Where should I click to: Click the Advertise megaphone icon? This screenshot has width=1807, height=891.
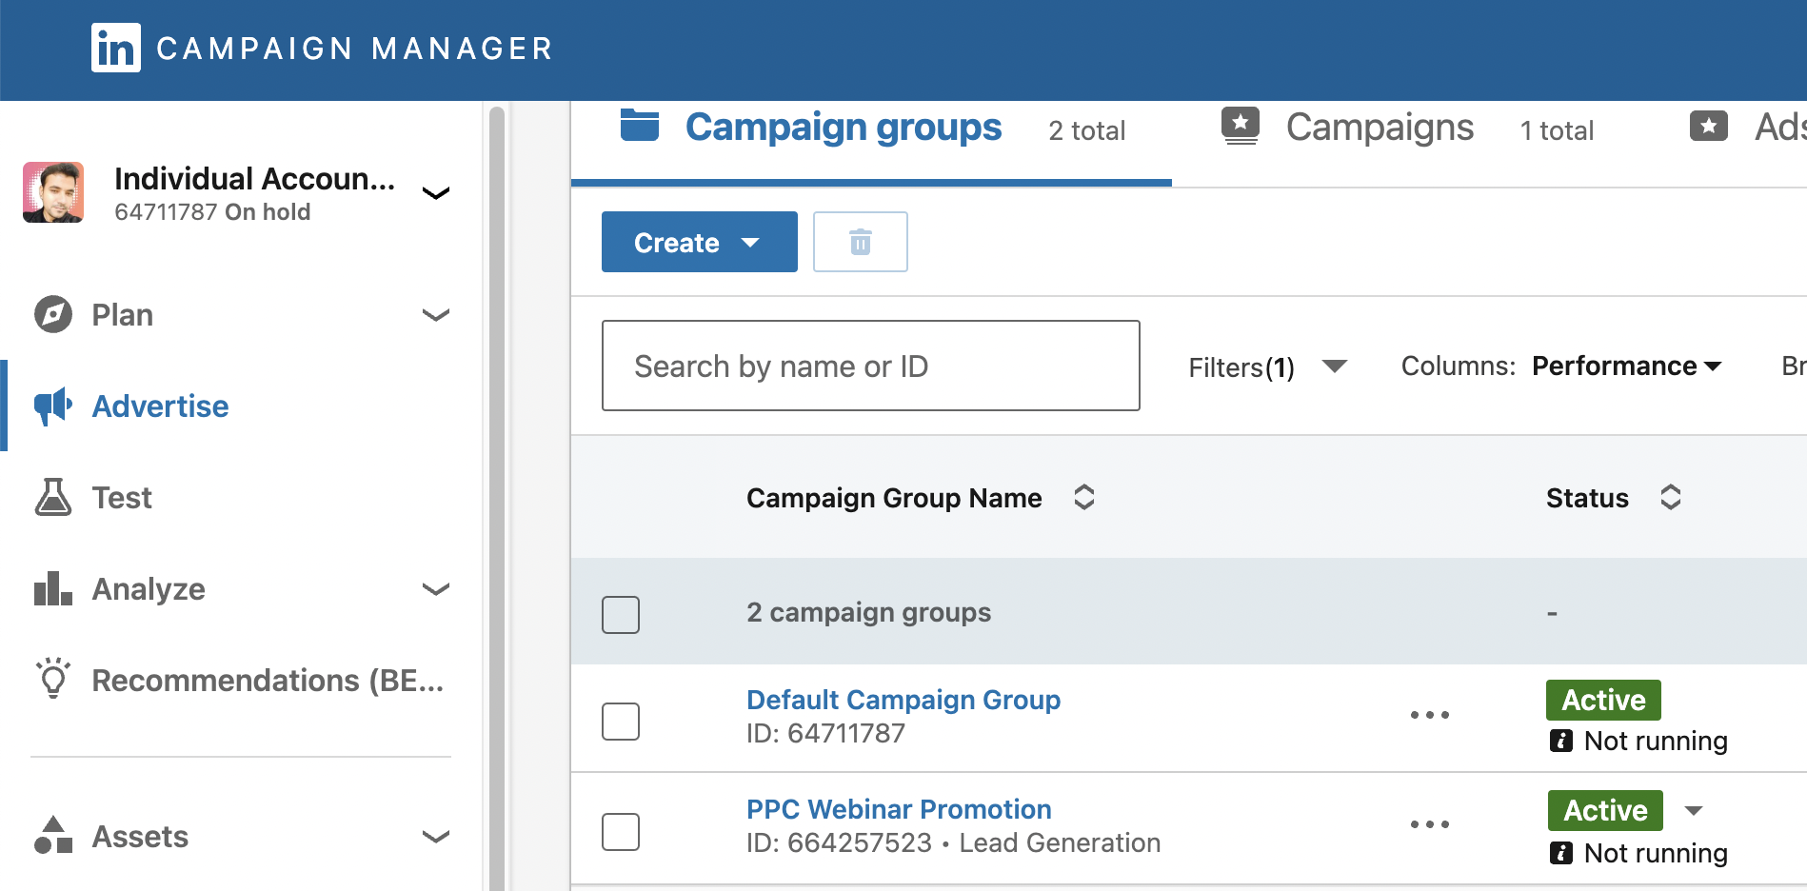pyautogui.click(x=53, y=406)
